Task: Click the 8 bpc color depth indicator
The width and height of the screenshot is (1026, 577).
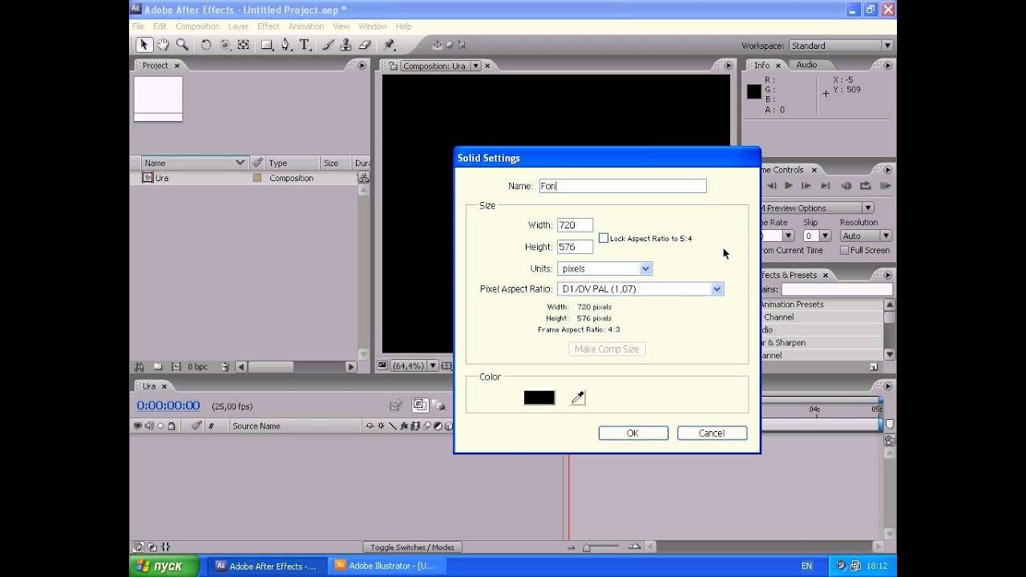Action: click(198, 366)
